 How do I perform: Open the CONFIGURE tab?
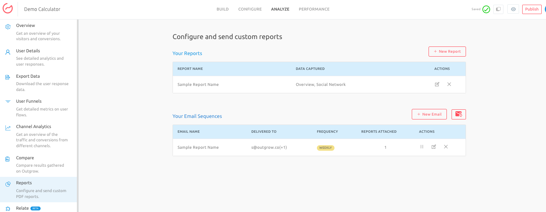pos(250,9)
